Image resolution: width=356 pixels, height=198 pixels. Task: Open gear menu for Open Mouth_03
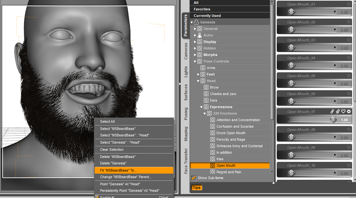click(349, 40)
